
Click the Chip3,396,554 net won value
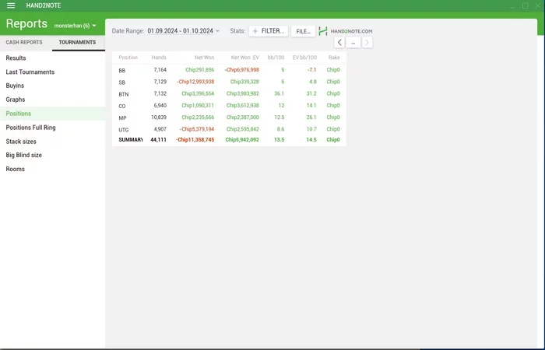(198, 94)
